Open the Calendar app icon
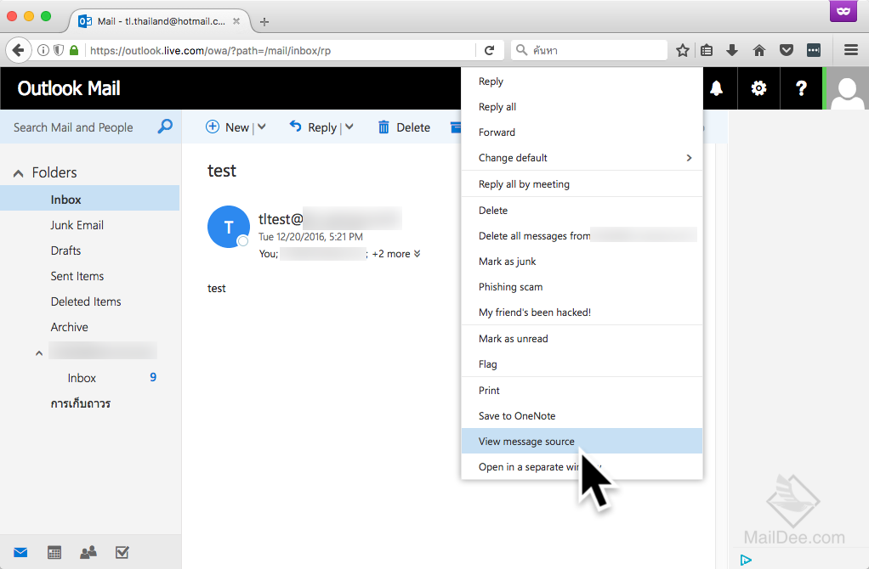The width and height of the screenshot is (869, 569). tap(54, 552)
